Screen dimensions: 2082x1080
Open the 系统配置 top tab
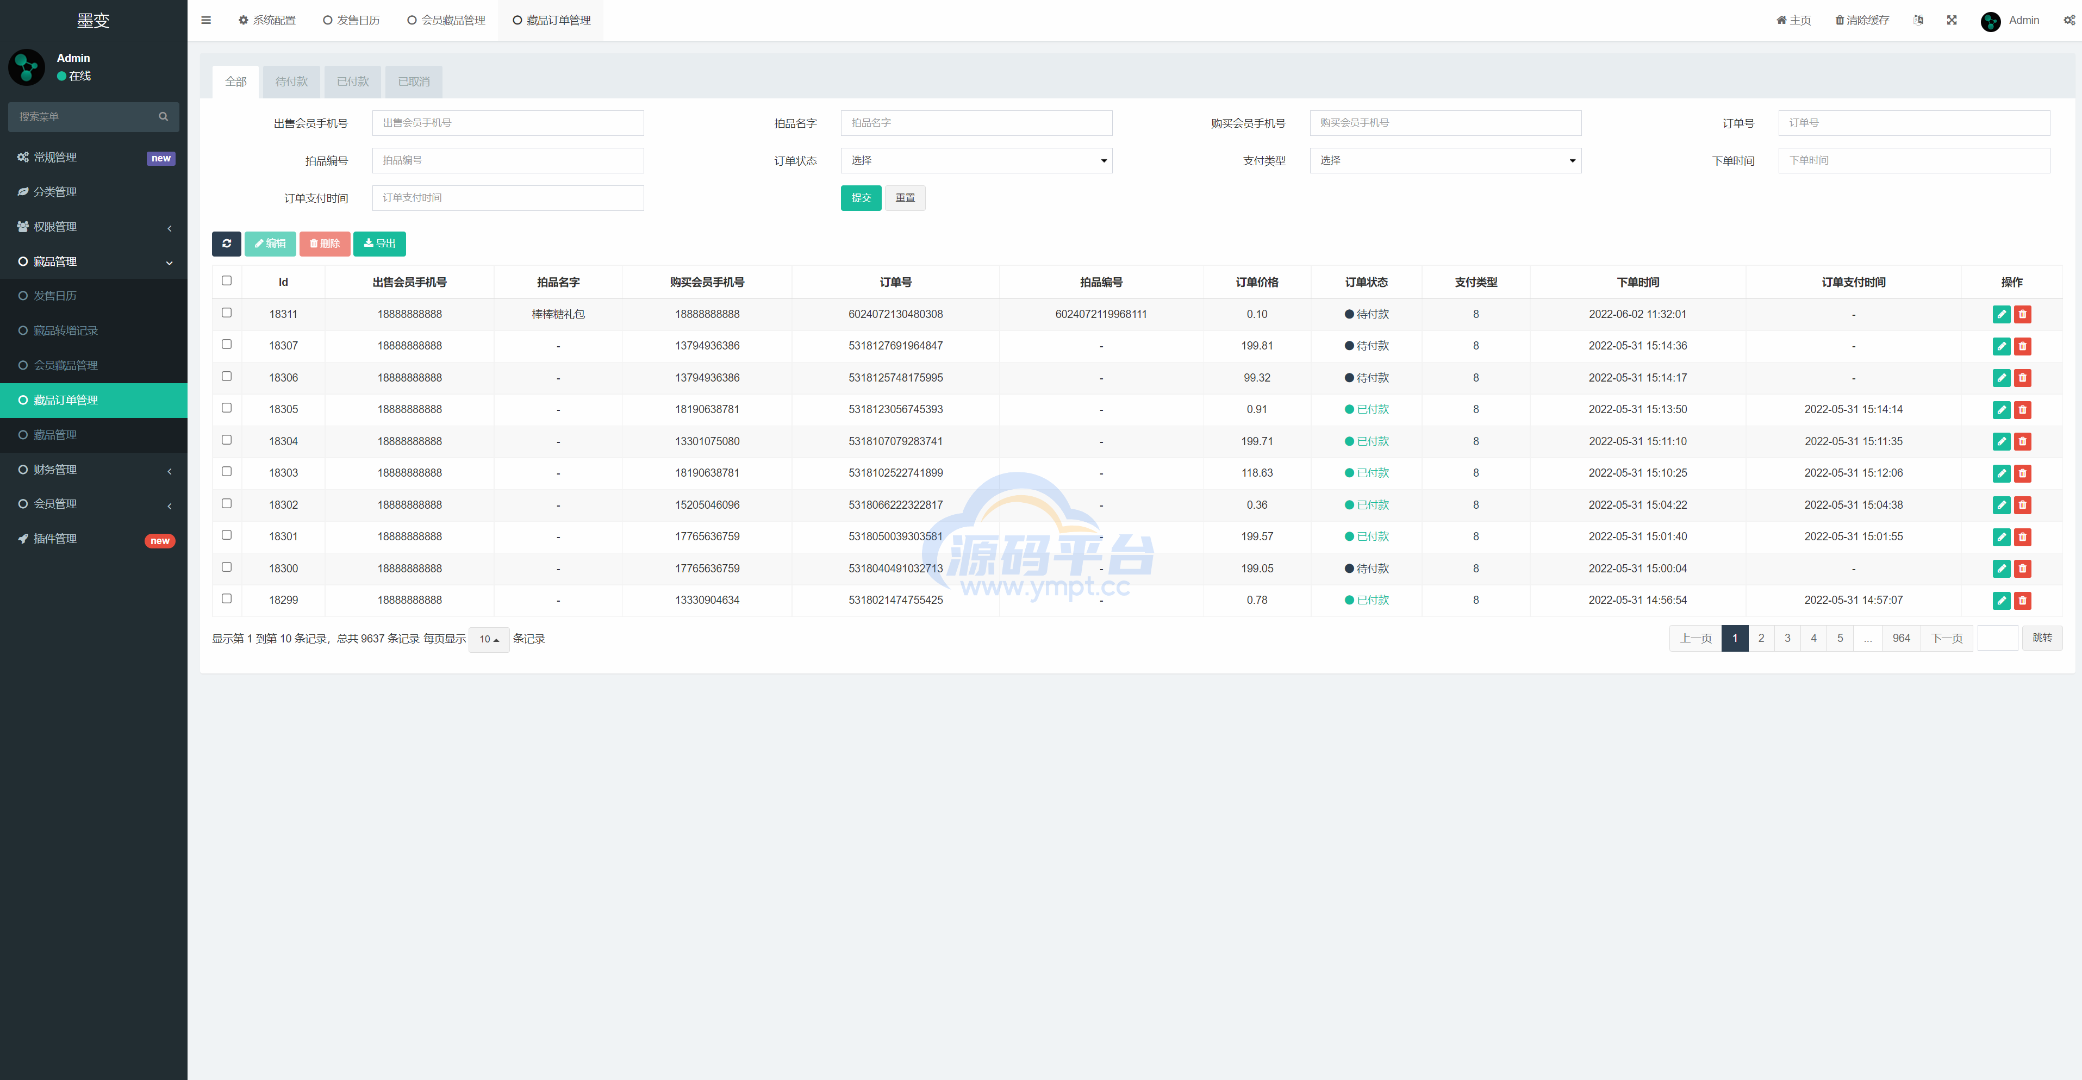[x=267, y=20]
